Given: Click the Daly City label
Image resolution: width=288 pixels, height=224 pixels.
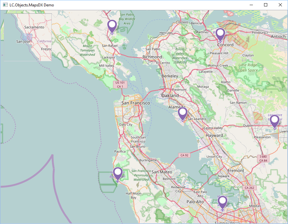Looking at the screenshot, I should 126,124.
